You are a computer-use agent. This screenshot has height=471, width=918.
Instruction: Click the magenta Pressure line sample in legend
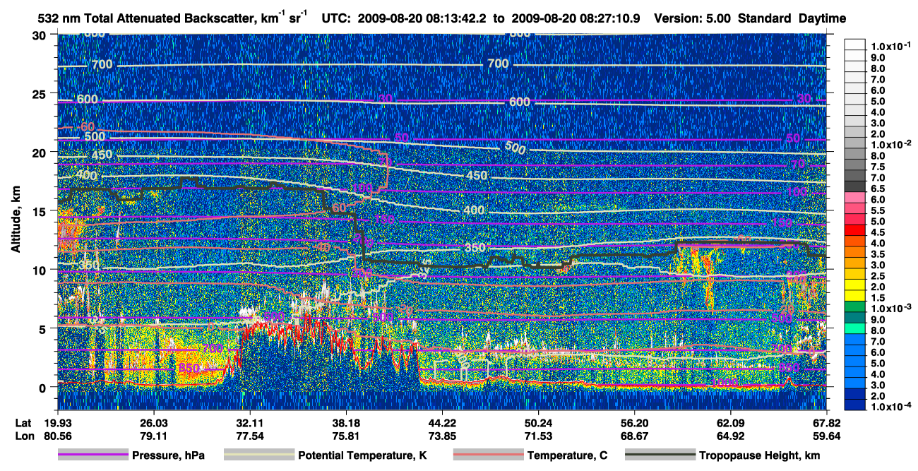(x=93, y=455)
